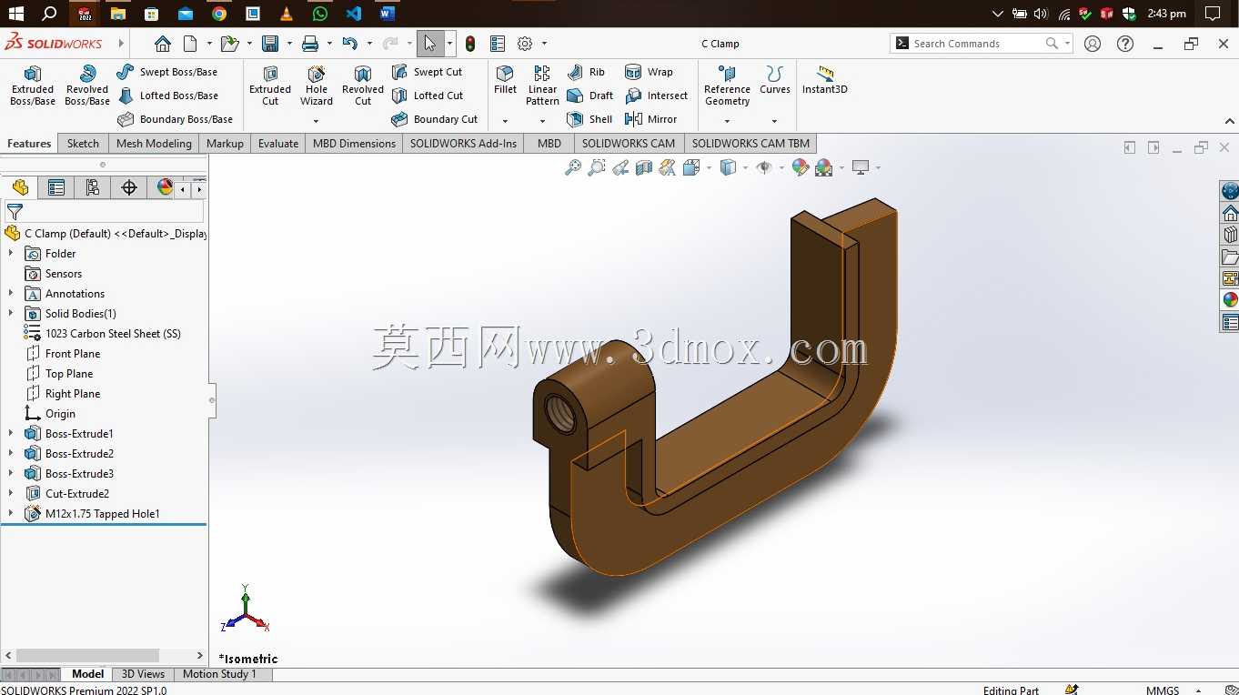This screenshot has width=1239, height=695.
Task: Select the Draft tool
Action: 589,96
